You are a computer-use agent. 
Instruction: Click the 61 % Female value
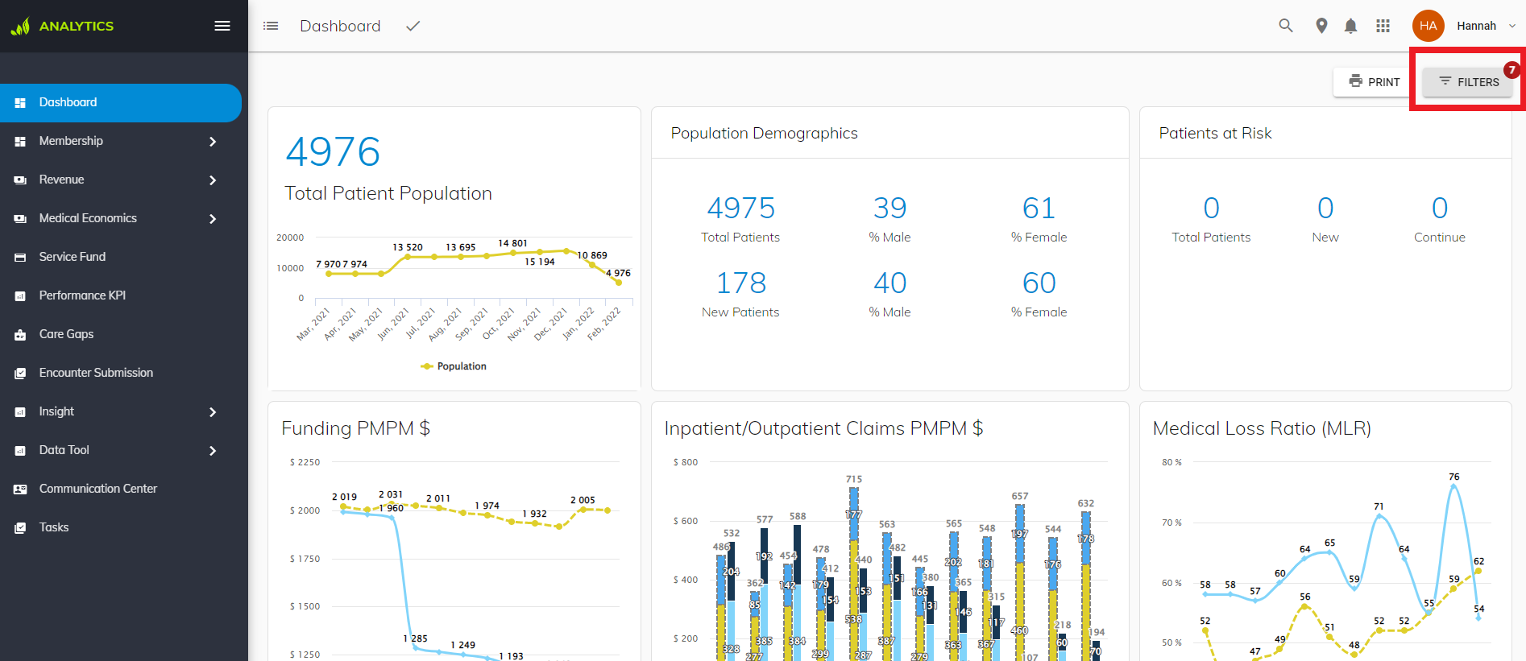(1039, 209)
